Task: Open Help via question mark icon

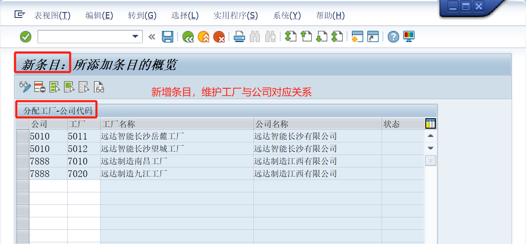Action: tap(393, 37)
